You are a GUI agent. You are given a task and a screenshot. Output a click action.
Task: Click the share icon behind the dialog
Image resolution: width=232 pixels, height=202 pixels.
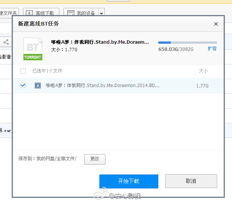[x=6, y=42]
